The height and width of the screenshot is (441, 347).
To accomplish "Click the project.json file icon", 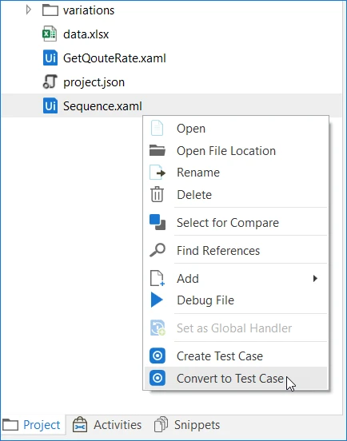I will [50, 81].
